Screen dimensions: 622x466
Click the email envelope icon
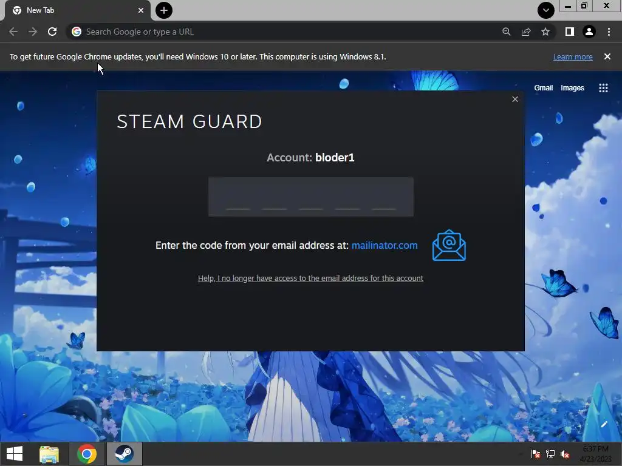click(x=449, y=245)
